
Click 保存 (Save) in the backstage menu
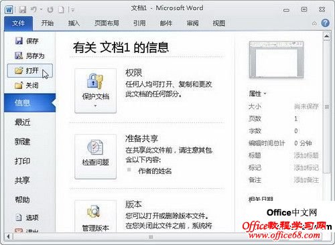pyautogui.click(x=29, y=41)
